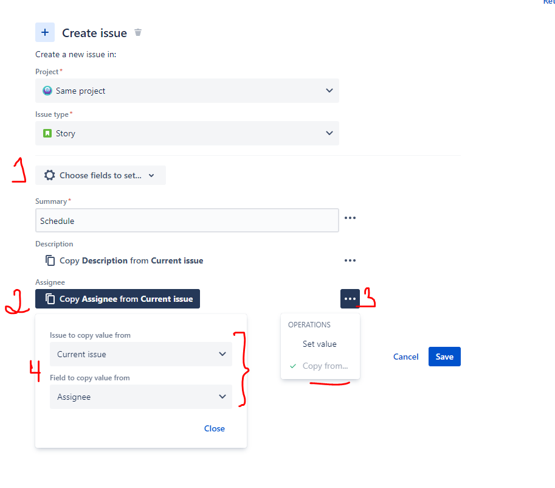Click the gear icon in Choose fields
This screenshot has width=555, height=488.
pos(50,175)
